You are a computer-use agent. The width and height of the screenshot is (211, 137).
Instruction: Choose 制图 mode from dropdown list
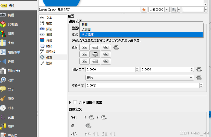pos(141,24)
